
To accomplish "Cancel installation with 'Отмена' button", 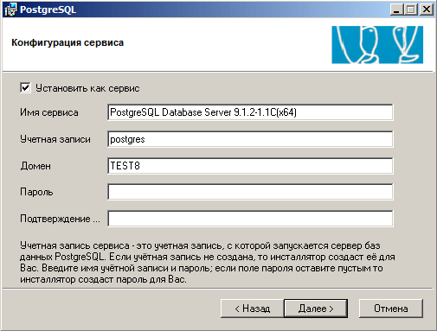I will (391, 309).
